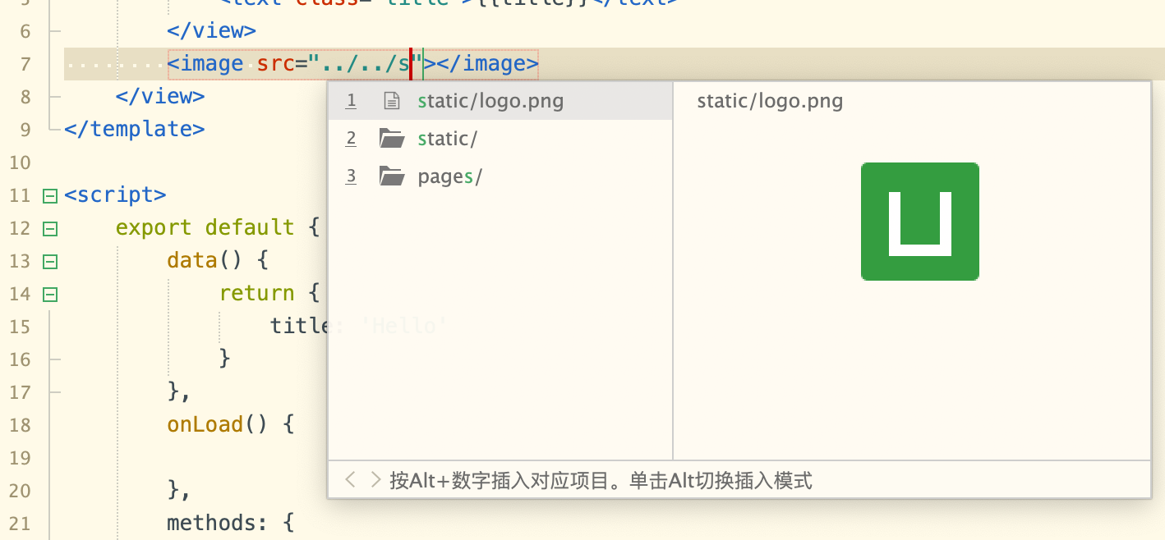Screen dimensions: 1165x540
Task: Click the Alt insert hint text
Action: (x=601, y=480)
